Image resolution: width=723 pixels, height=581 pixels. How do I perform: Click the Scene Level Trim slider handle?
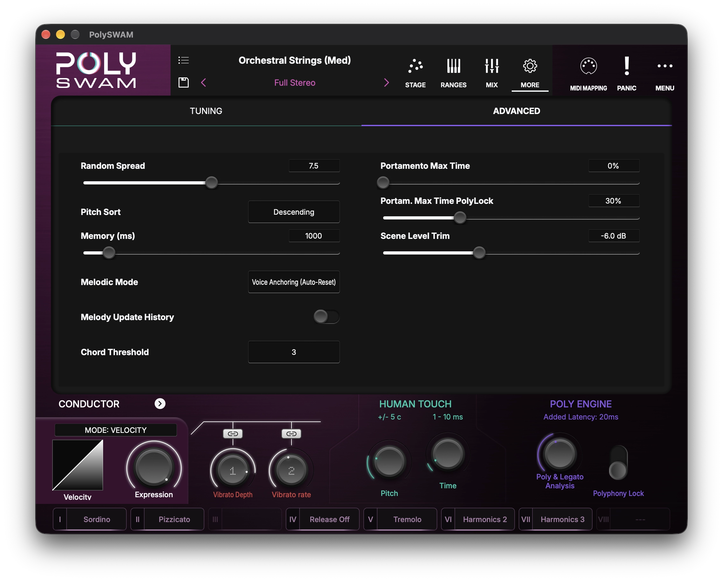(x=479, y=253)
